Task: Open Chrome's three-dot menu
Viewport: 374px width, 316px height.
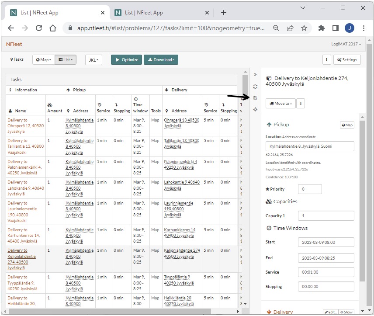Action: 364,28
